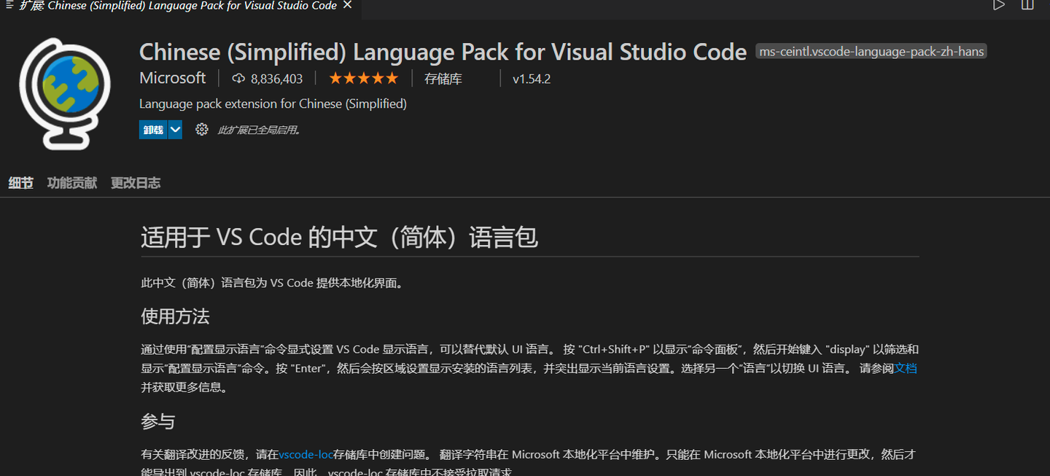Viewport: 1050px width, 476px height.
Task: Open the uninstall options dropdown arrow
Action: point(174,129)
